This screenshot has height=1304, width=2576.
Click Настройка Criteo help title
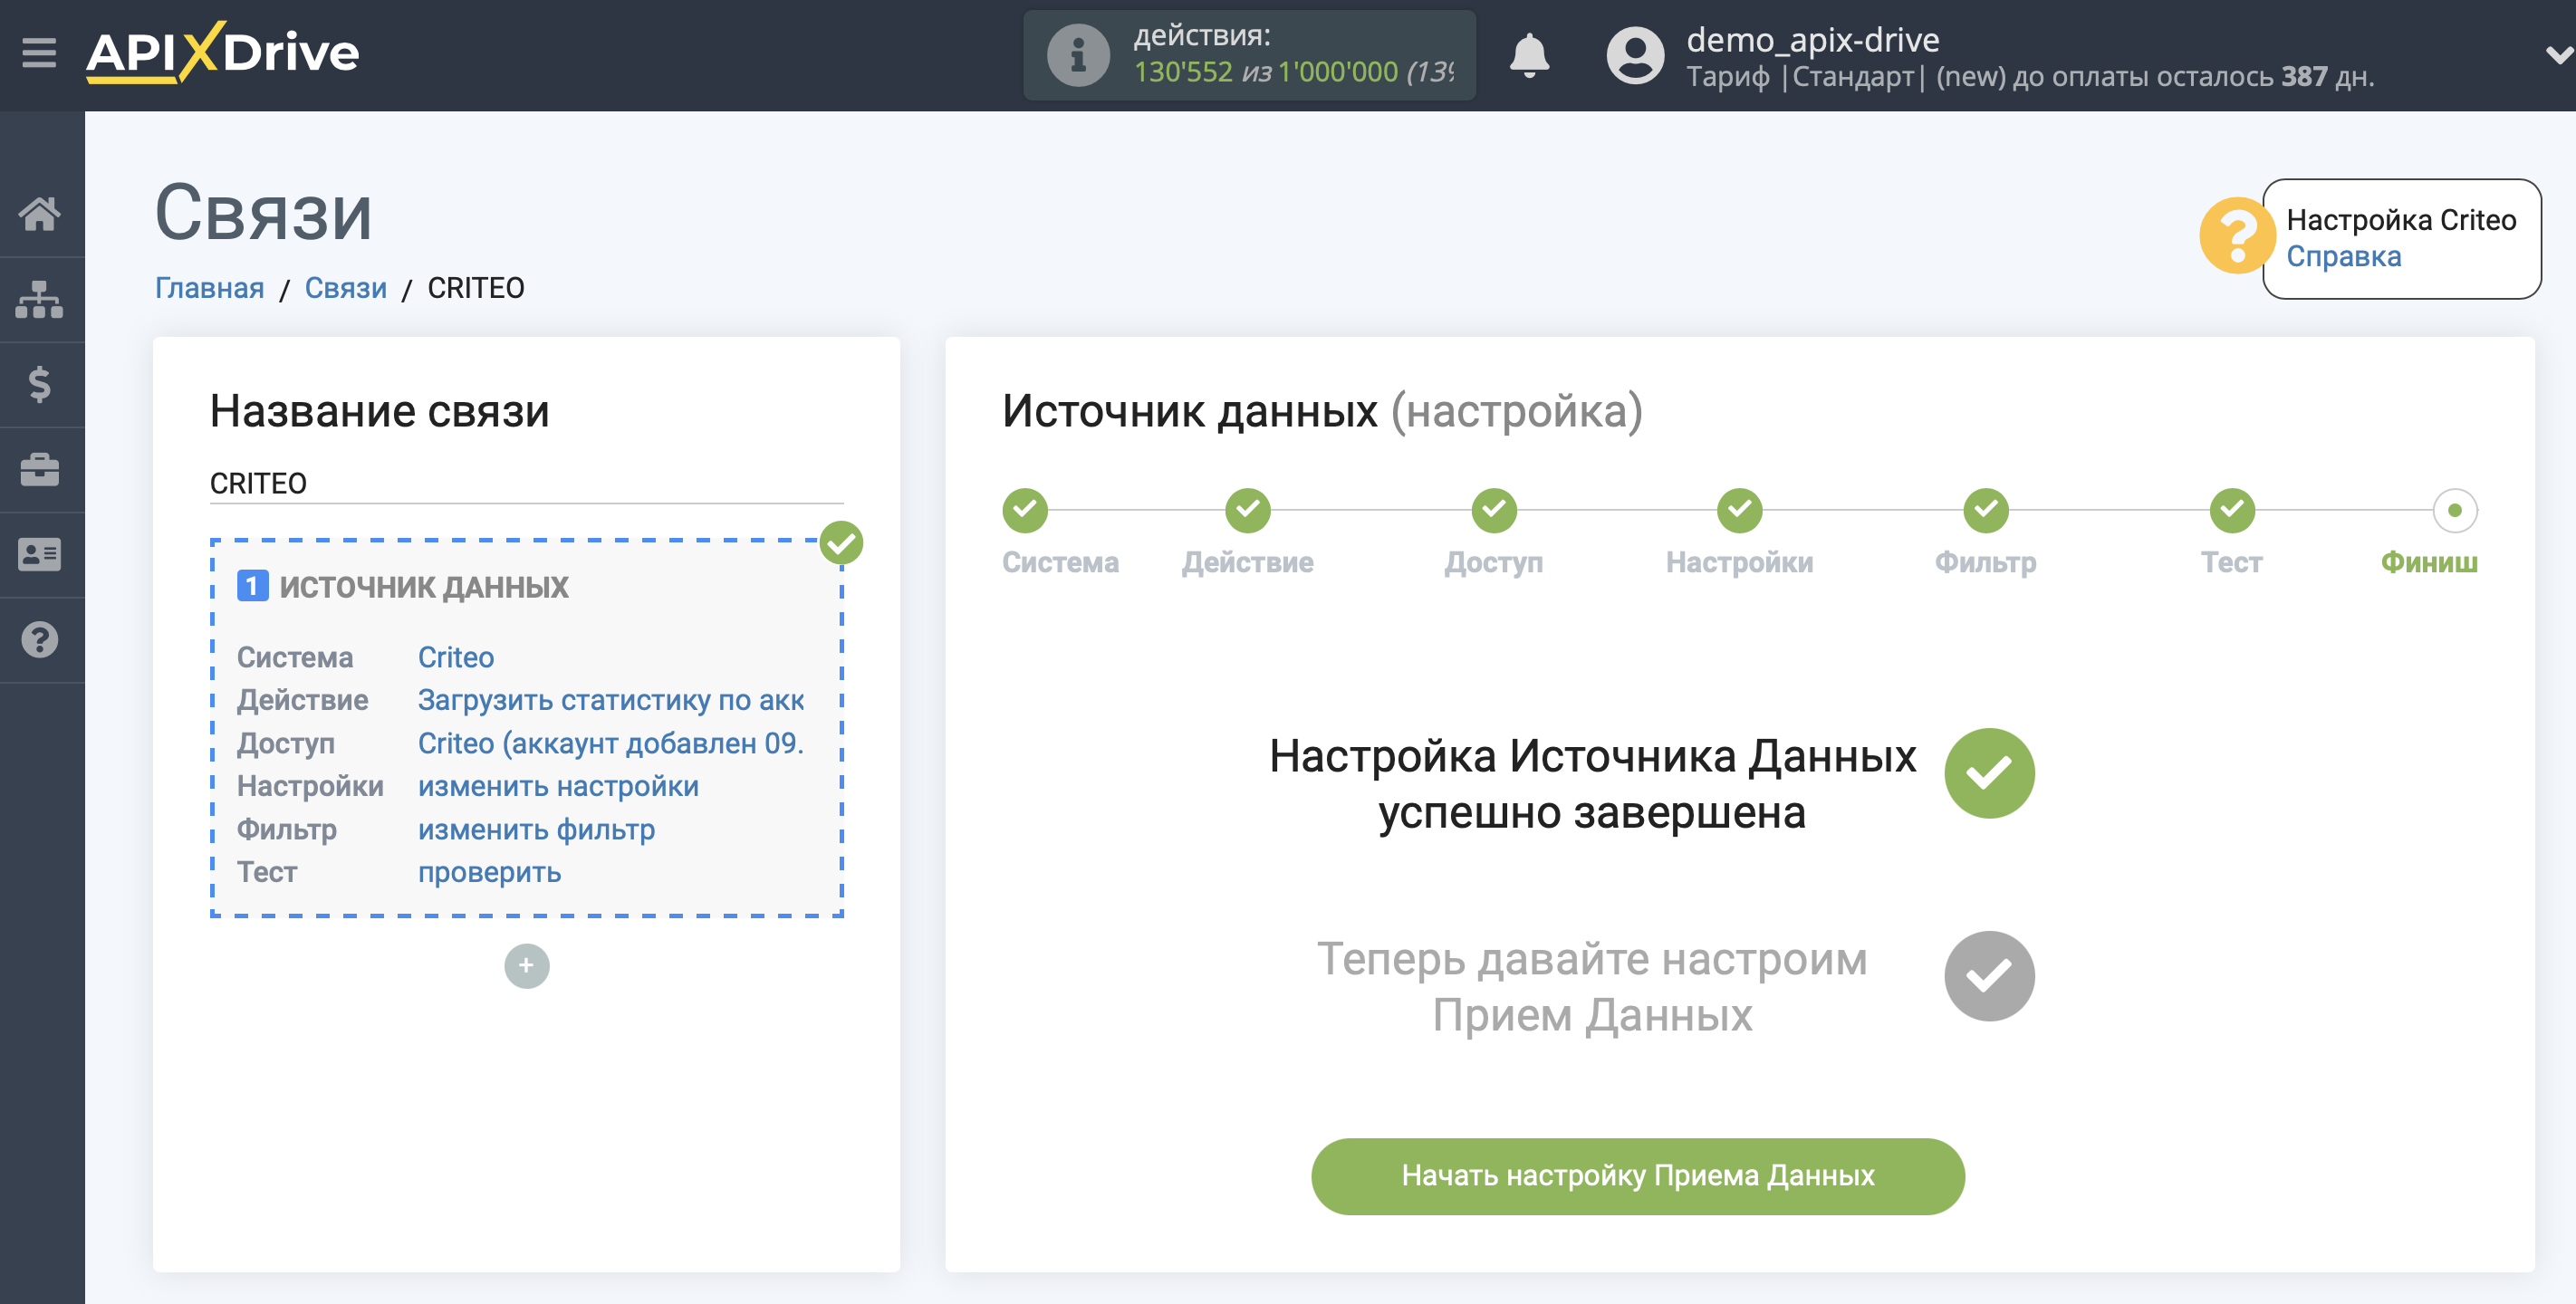tap(2400, 220)
